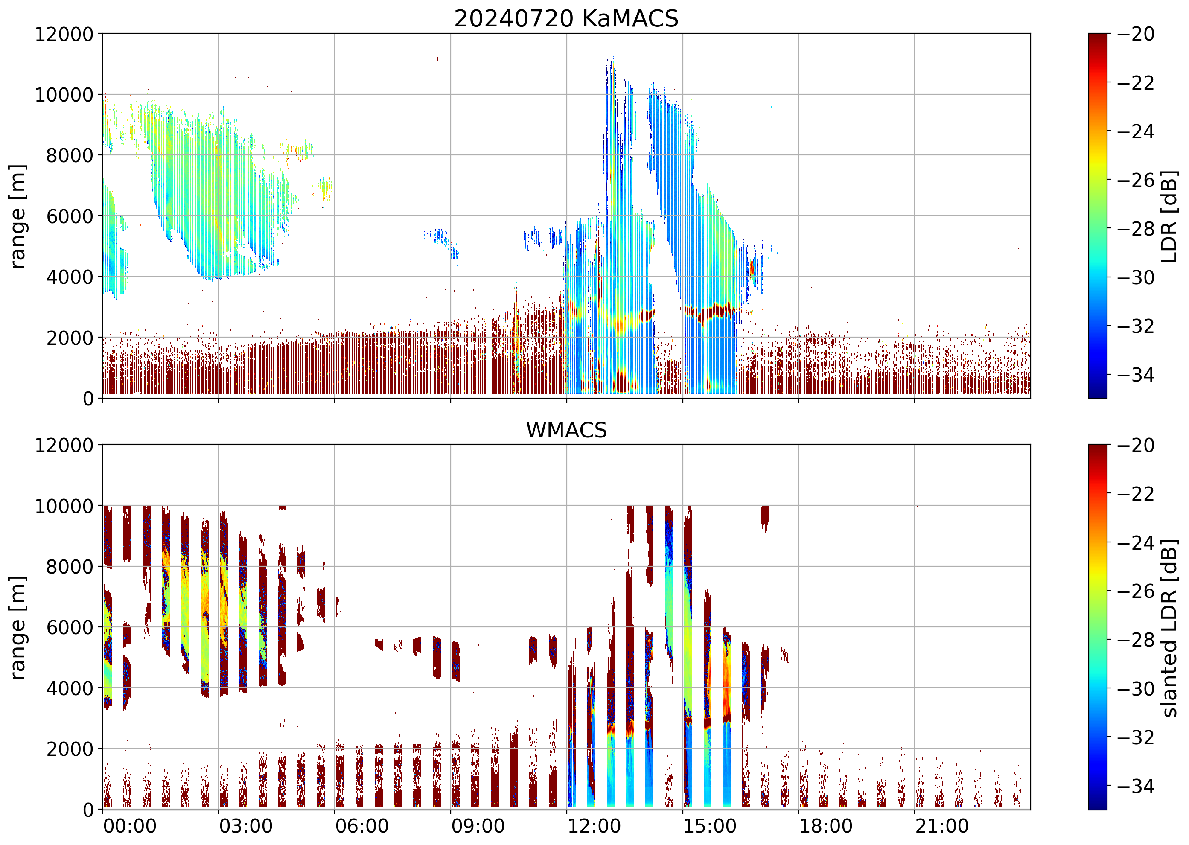1189x845 pixels.
Task: Click the 03:00 time axis label
Action: (x=245, y=826)
